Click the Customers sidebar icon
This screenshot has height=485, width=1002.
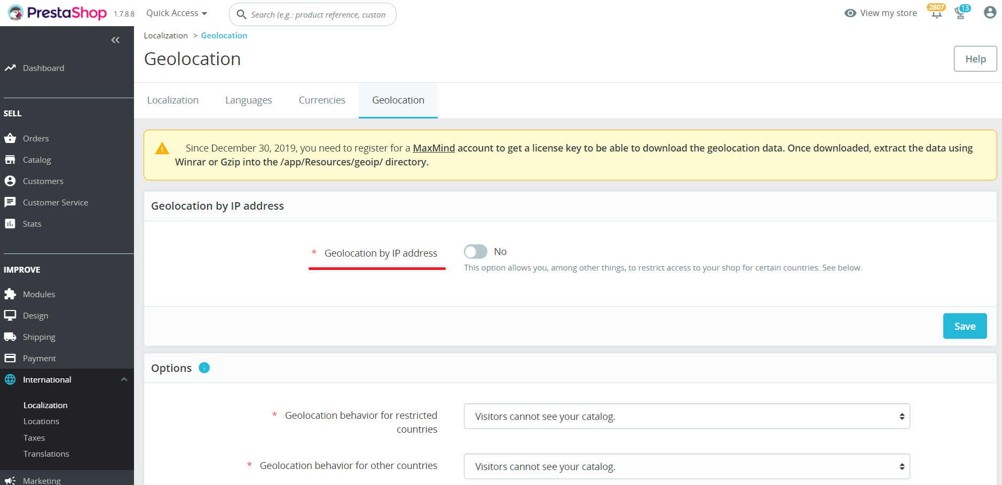[x=11, y=181]
